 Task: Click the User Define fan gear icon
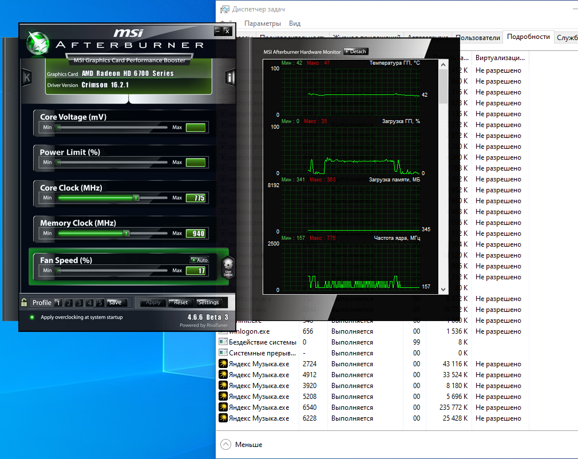pyautogui.click(x=228, y=268)
